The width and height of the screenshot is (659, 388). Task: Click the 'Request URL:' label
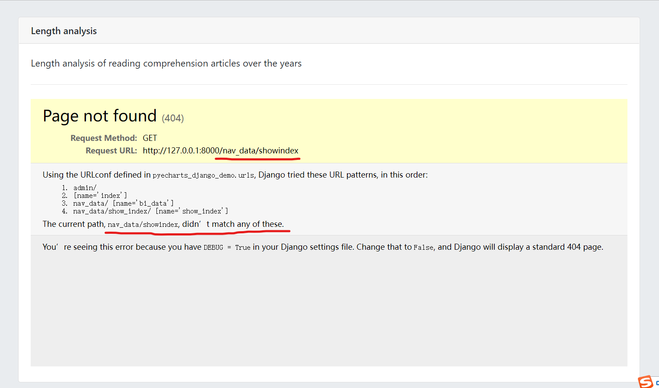click(x=111, y=151)
